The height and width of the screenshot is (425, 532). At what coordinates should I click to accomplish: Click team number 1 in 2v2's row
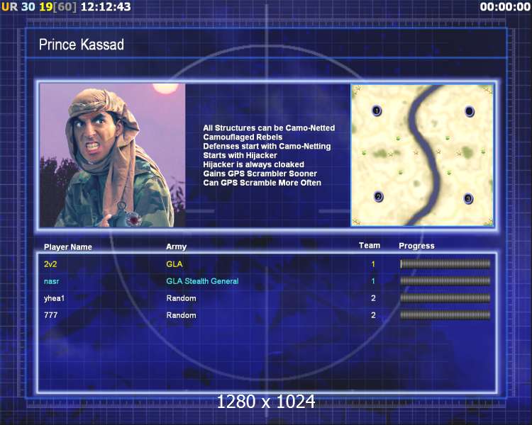tap(373, 264)
